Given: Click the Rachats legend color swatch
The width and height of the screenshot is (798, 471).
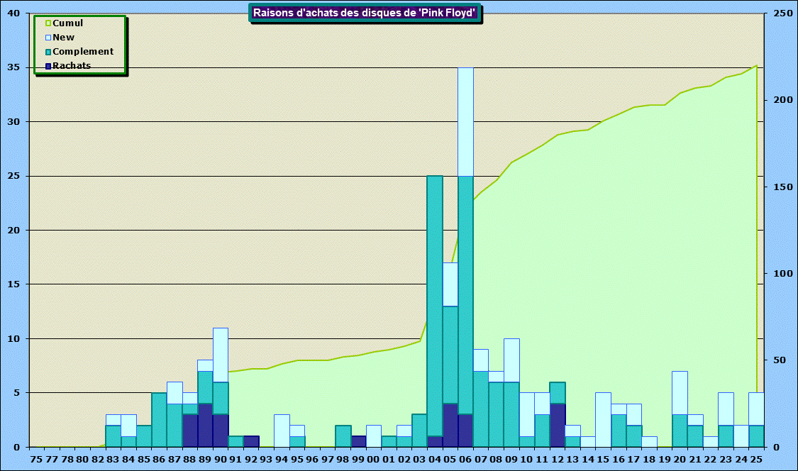Looking at the screenshot, I should click(x=48, y=66).
